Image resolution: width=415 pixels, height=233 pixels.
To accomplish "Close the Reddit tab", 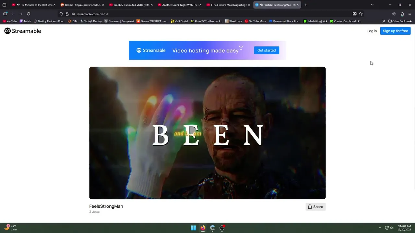I will [x=103, y=5].
